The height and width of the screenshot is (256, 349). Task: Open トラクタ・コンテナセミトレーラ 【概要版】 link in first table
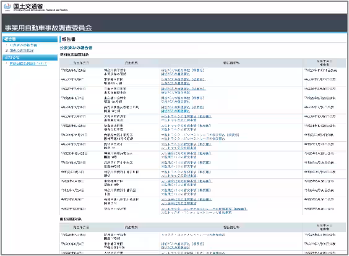coord(204,209)
